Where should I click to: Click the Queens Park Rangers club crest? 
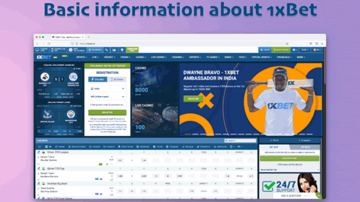tap(73, 77)
